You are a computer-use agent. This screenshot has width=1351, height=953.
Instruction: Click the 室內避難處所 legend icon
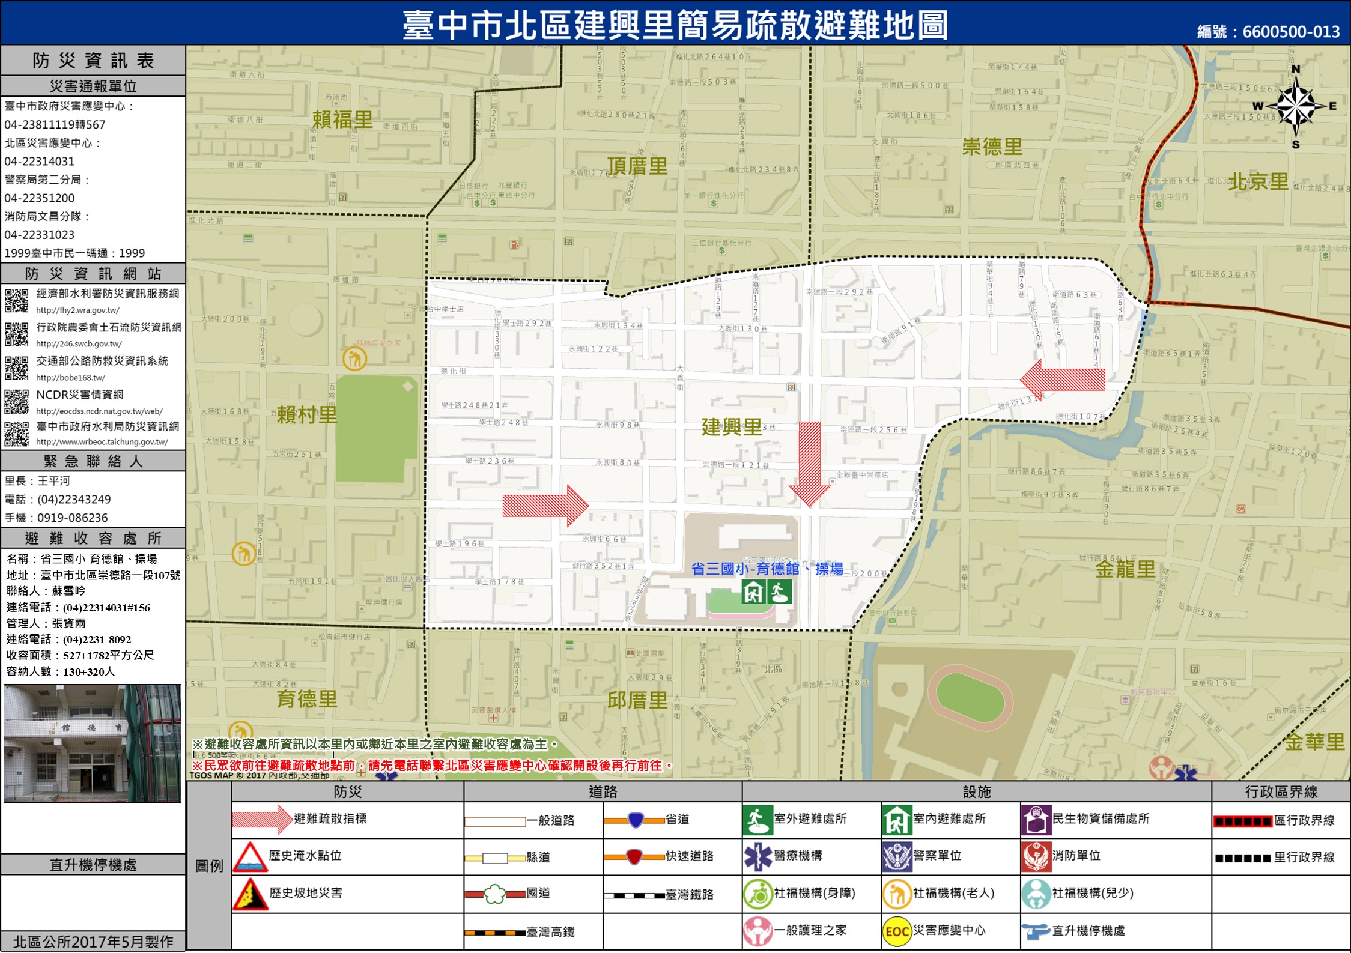click(x=897, y=820)
